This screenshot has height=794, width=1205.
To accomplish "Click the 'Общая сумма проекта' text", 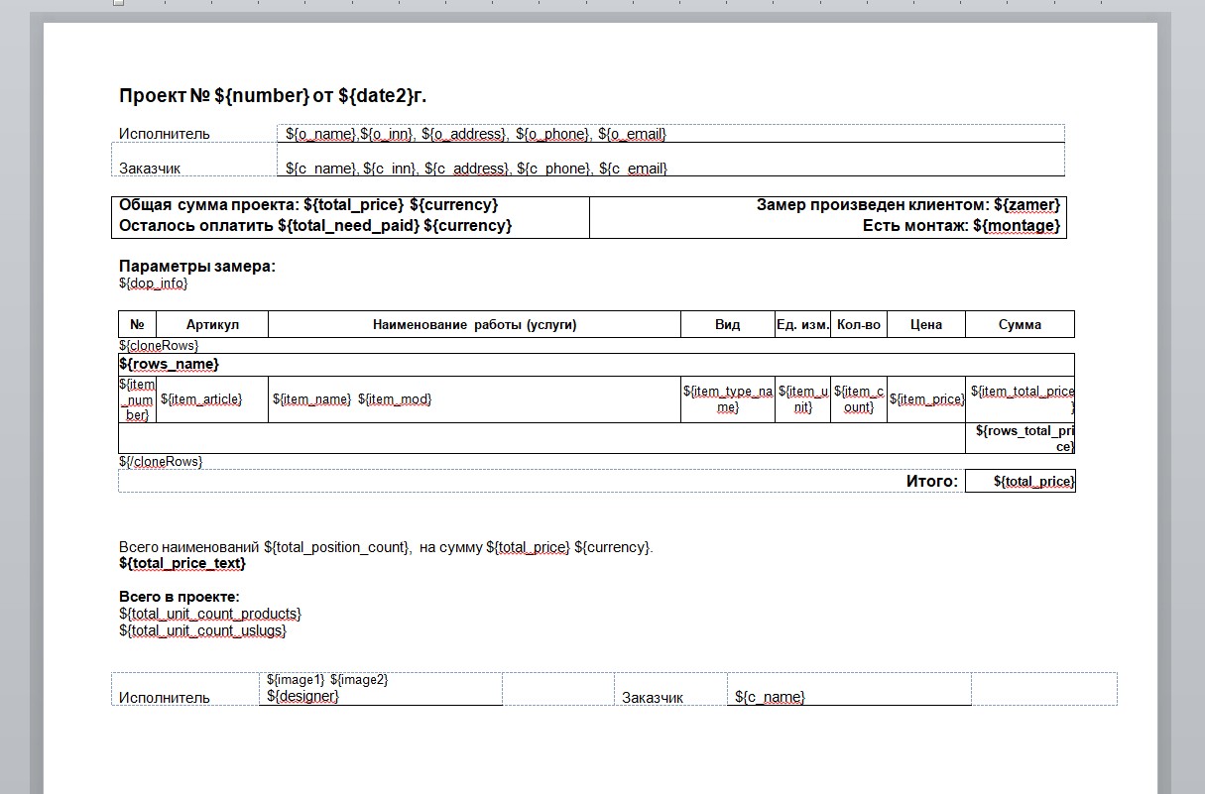I will click(209, 205).
